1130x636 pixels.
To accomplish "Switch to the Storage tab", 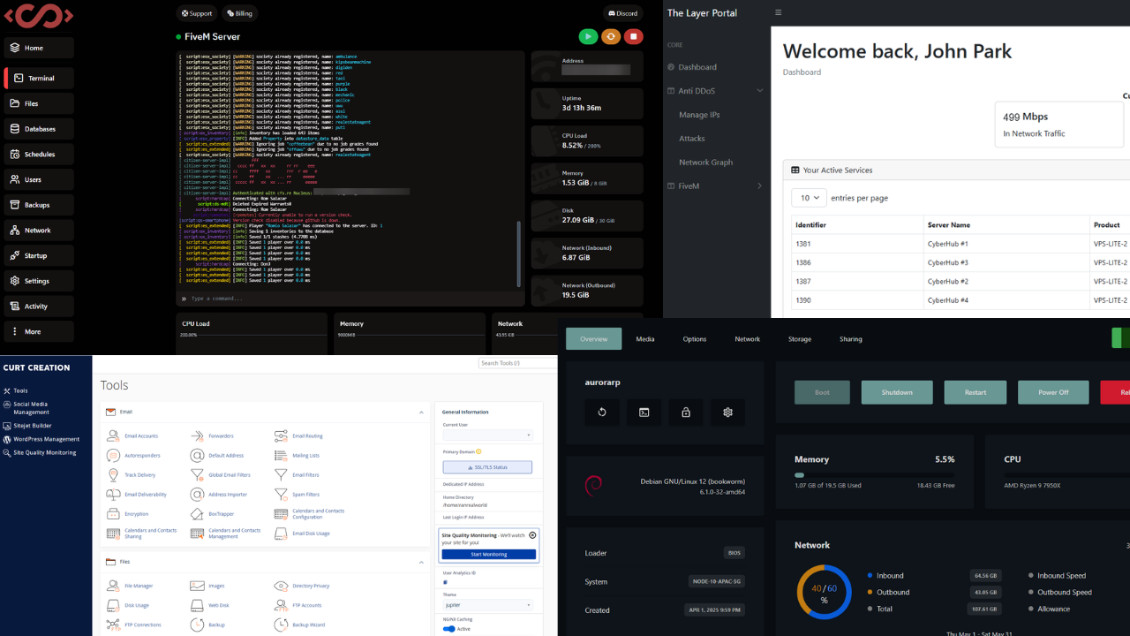I will tap(799, 338).
